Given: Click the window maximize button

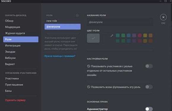Looking at the screenshot, I should pyautogui.click(x=166, y=1).
